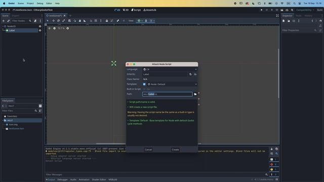Uncheck the Template checkbox

tap(144, 84)
